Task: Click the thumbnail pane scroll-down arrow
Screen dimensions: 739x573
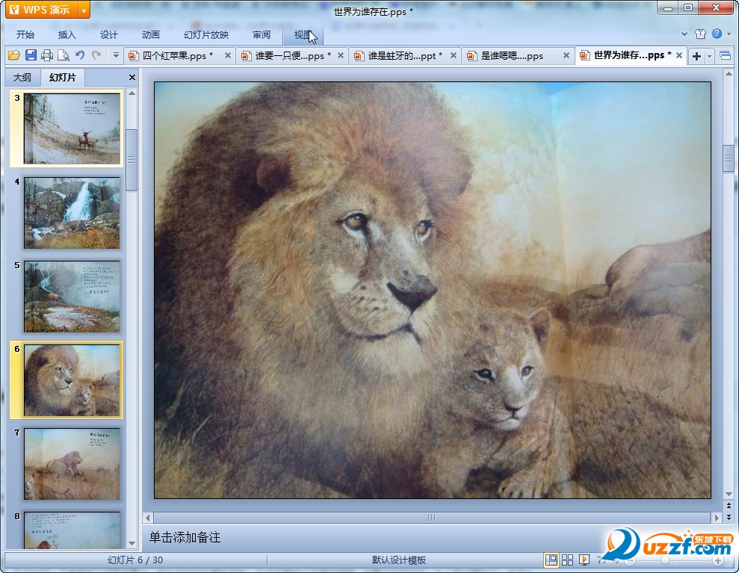Action: (132, 543)
